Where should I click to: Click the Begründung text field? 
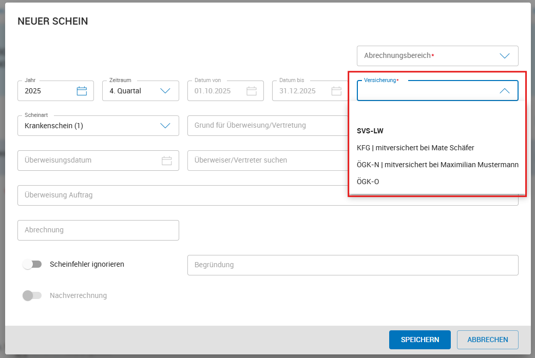[x=352, y=265]
